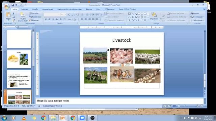Toggle justify text alignment
The width and height of the screenshot is (216, 121).
(93, 19)
